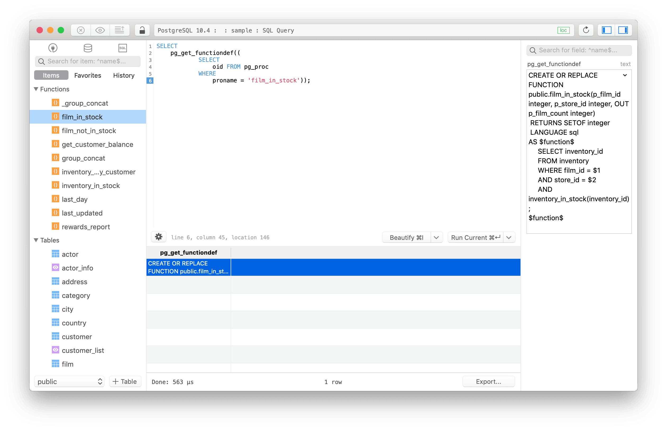667x430 pixels.
Task: Click the commit lines-with-arrow toolbar icon
Action: [120, 30]
